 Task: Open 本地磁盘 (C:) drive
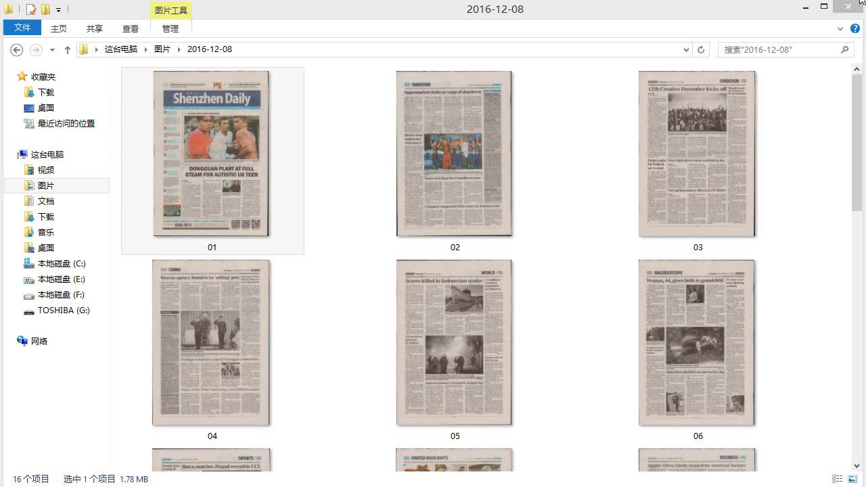[x=62, y=264]
